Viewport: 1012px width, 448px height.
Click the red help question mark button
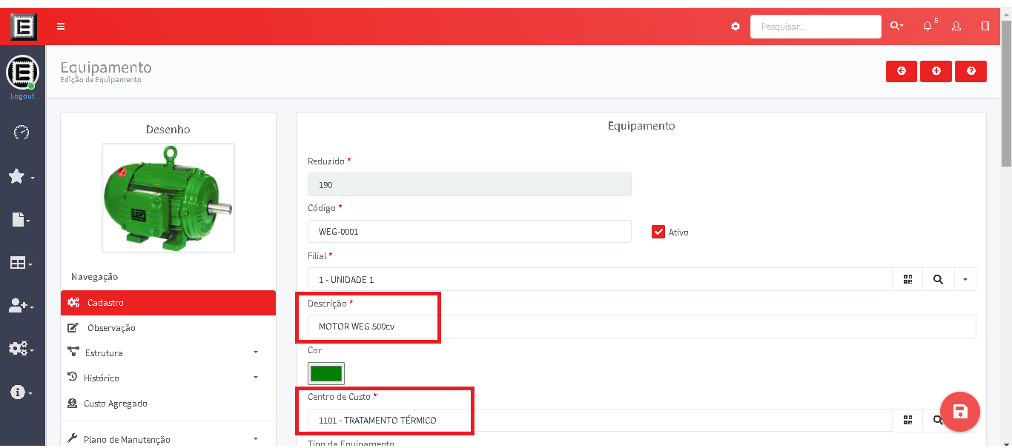(x=970, y=71)
